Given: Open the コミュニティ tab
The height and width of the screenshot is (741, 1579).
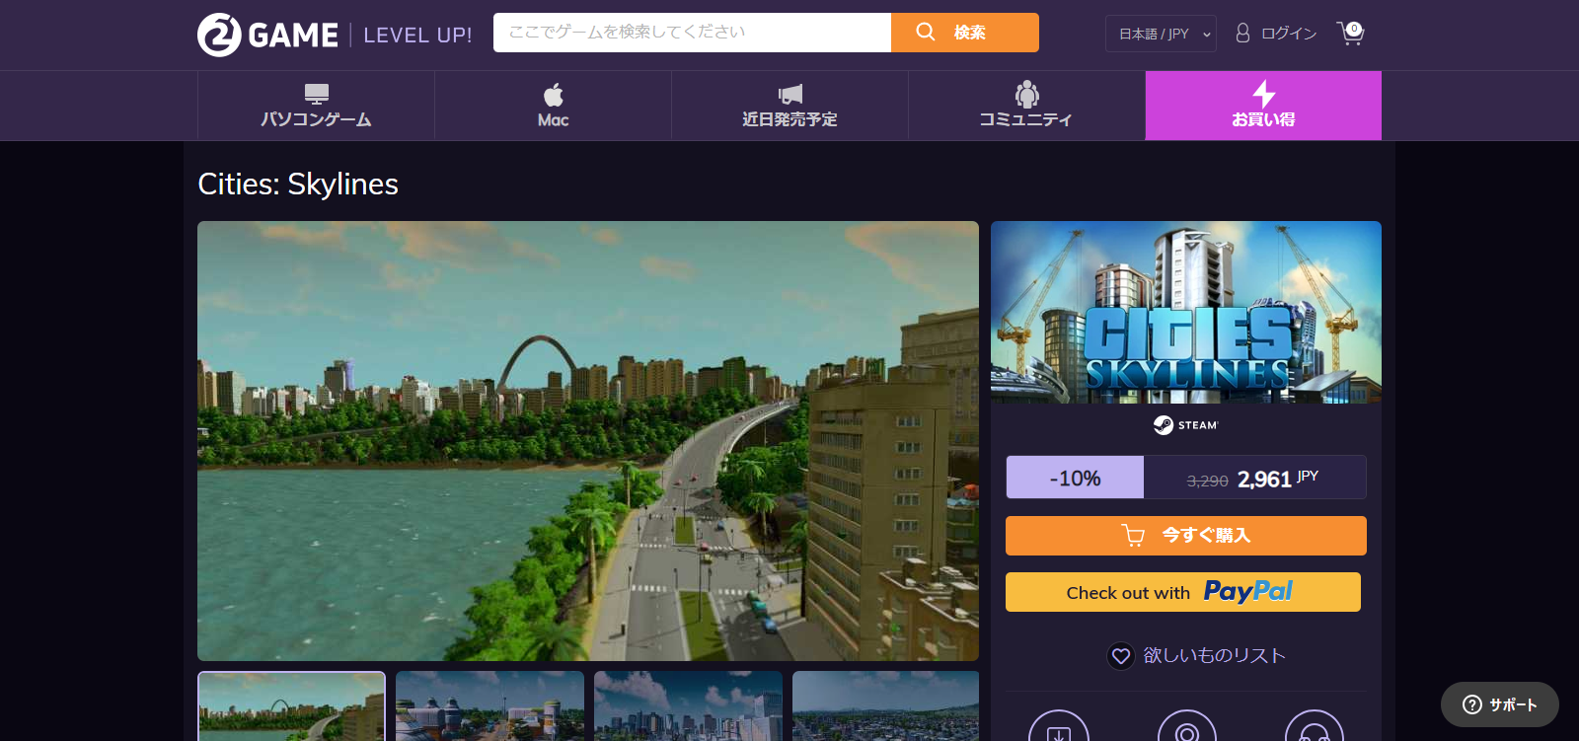Looking at the screenshot, I should click(x=1026, y=106).
